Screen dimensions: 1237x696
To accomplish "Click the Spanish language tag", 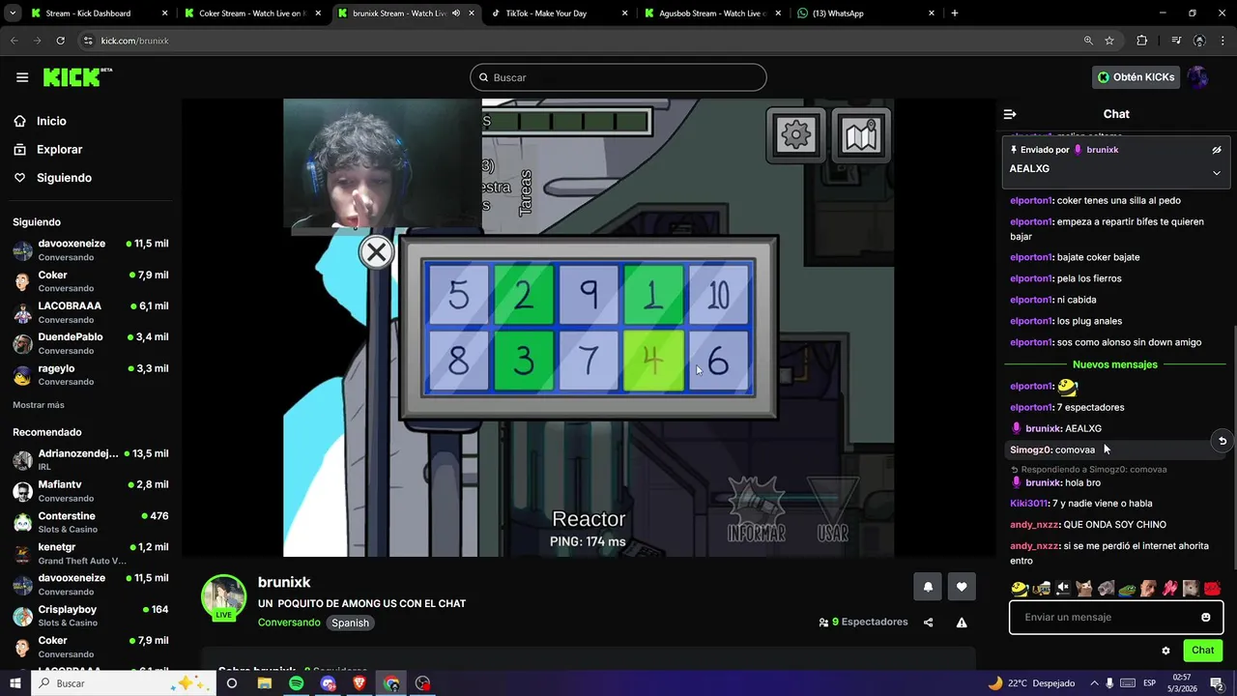I will click(x=350, y=623).
